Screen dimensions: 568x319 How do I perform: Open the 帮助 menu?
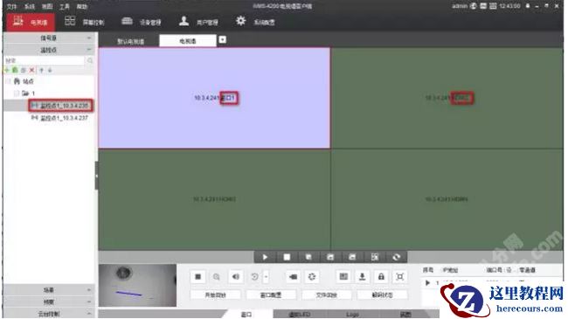click(82, 6)
